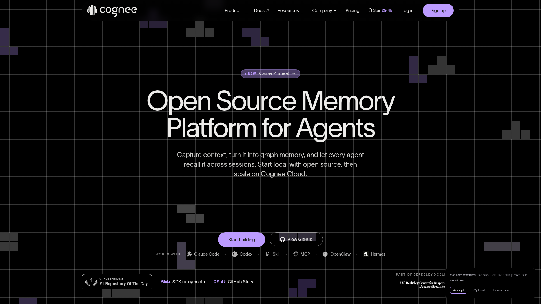Click the Skill label
The height and width of the screenshot is (304, 541).
click(x=276, y=254)
